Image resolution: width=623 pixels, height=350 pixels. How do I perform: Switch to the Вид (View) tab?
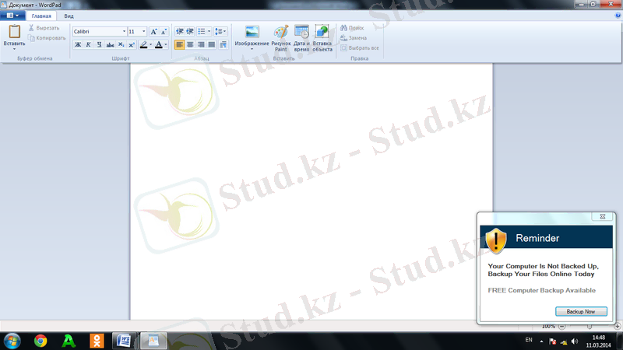point(69,16)
